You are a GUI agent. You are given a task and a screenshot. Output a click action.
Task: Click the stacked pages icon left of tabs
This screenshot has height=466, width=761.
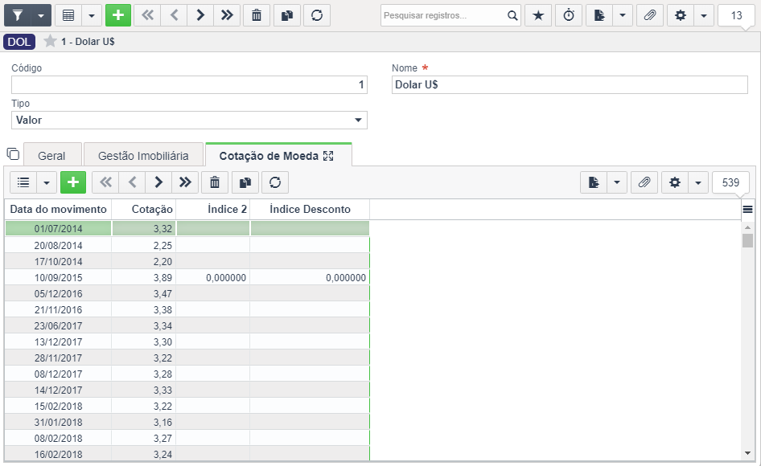pos(13,154)
